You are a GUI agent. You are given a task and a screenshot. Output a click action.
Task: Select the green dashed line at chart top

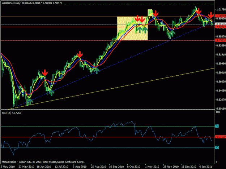coord(138,4)
